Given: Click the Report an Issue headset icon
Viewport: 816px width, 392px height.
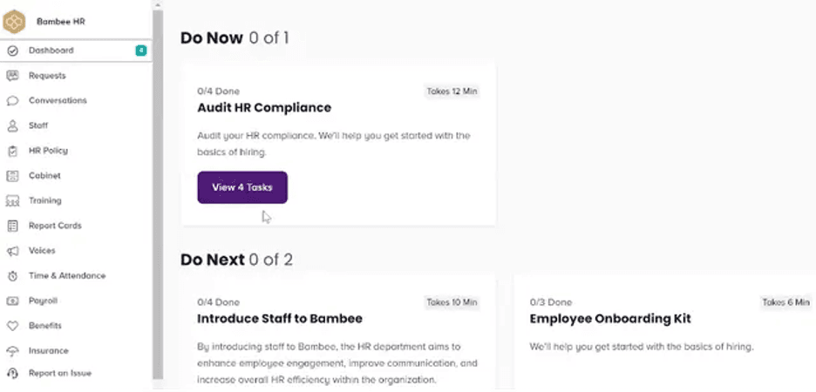Looking at the screenshot, I should click(x=12, y=374).
